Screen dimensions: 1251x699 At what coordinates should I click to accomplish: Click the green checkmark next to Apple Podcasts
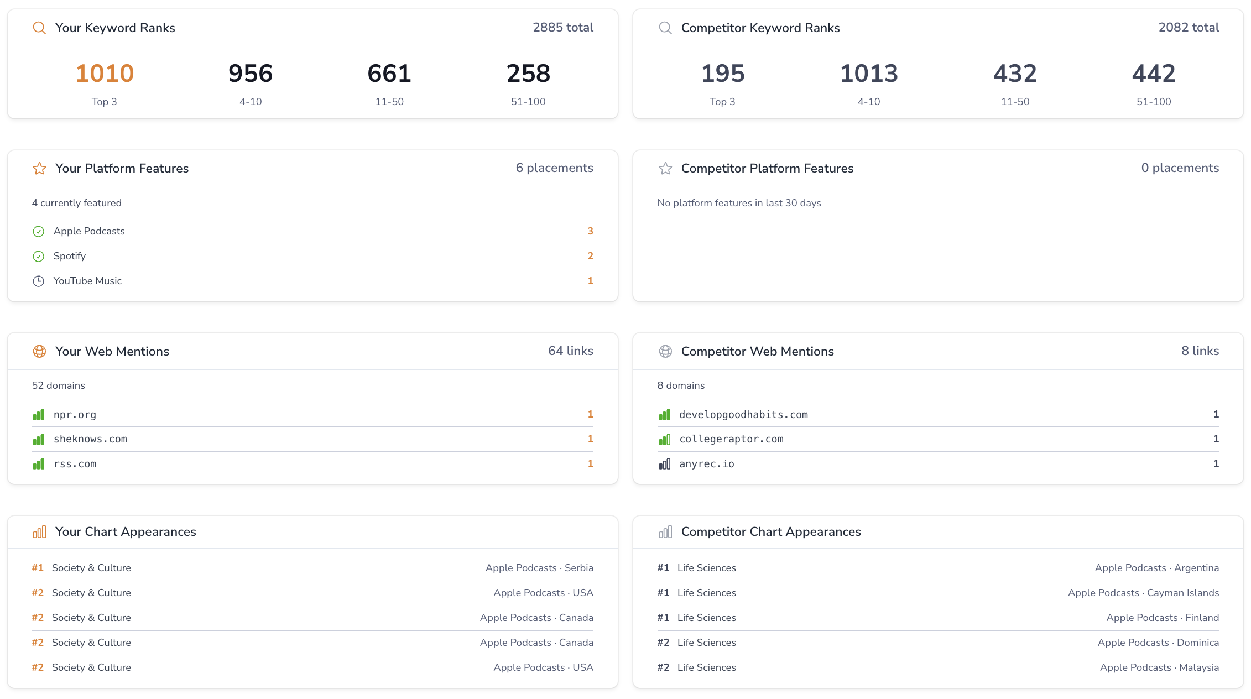tap(38, 231)
